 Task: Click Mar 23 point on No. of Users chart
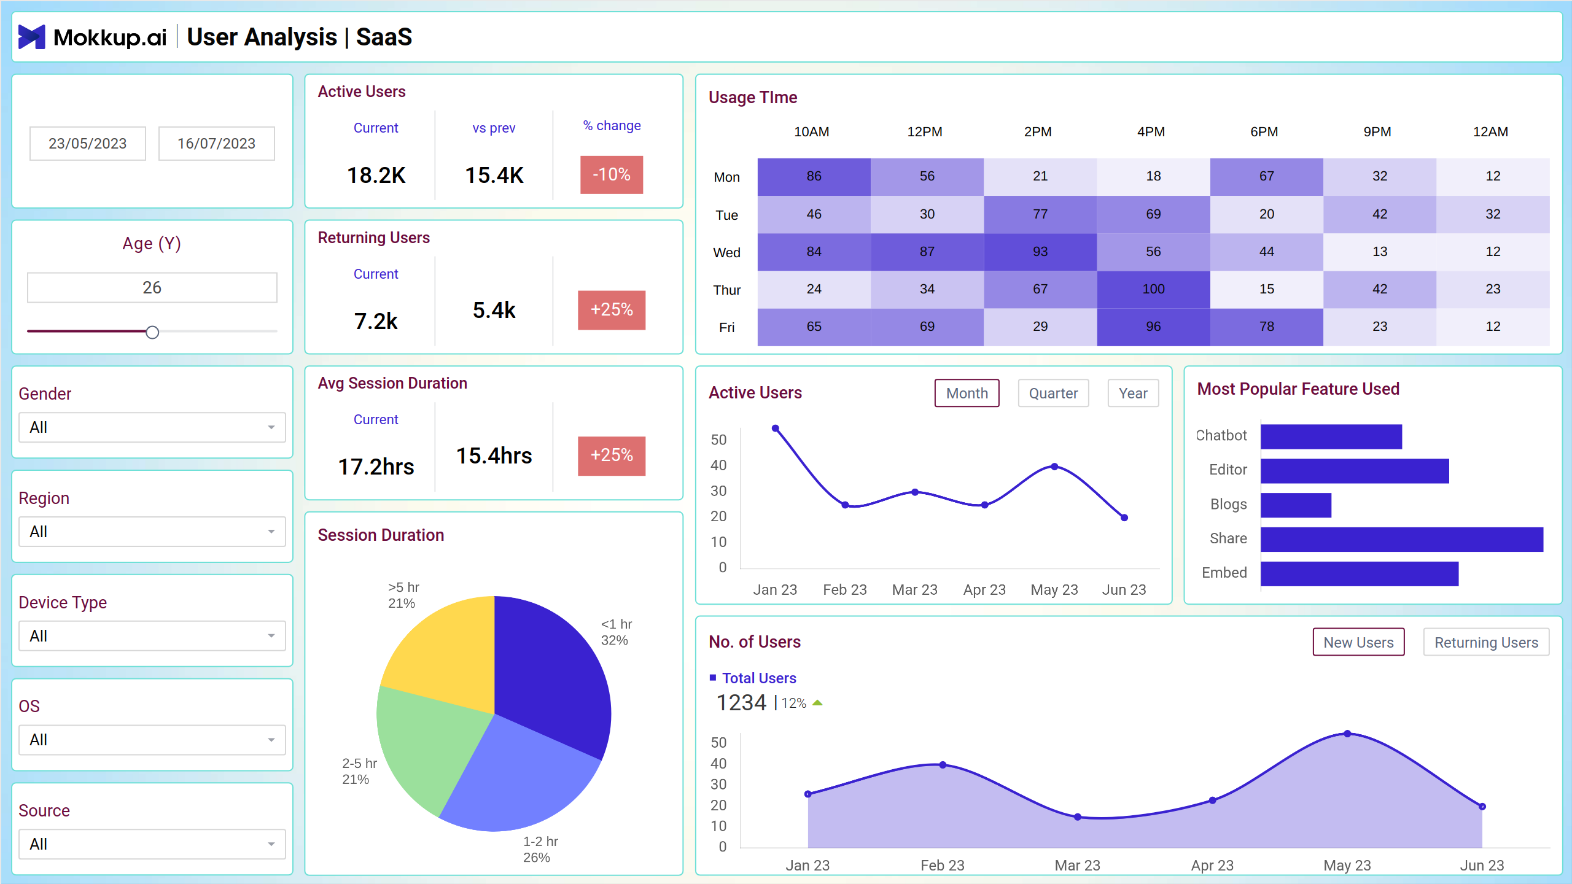point(1078,817)
